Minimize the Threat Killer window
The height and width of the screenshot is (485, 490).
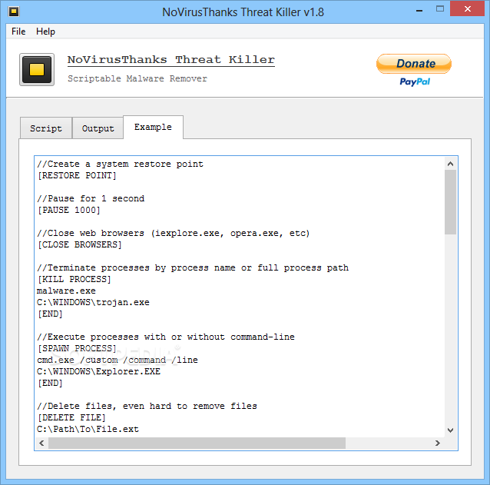[x=419, y=10]
